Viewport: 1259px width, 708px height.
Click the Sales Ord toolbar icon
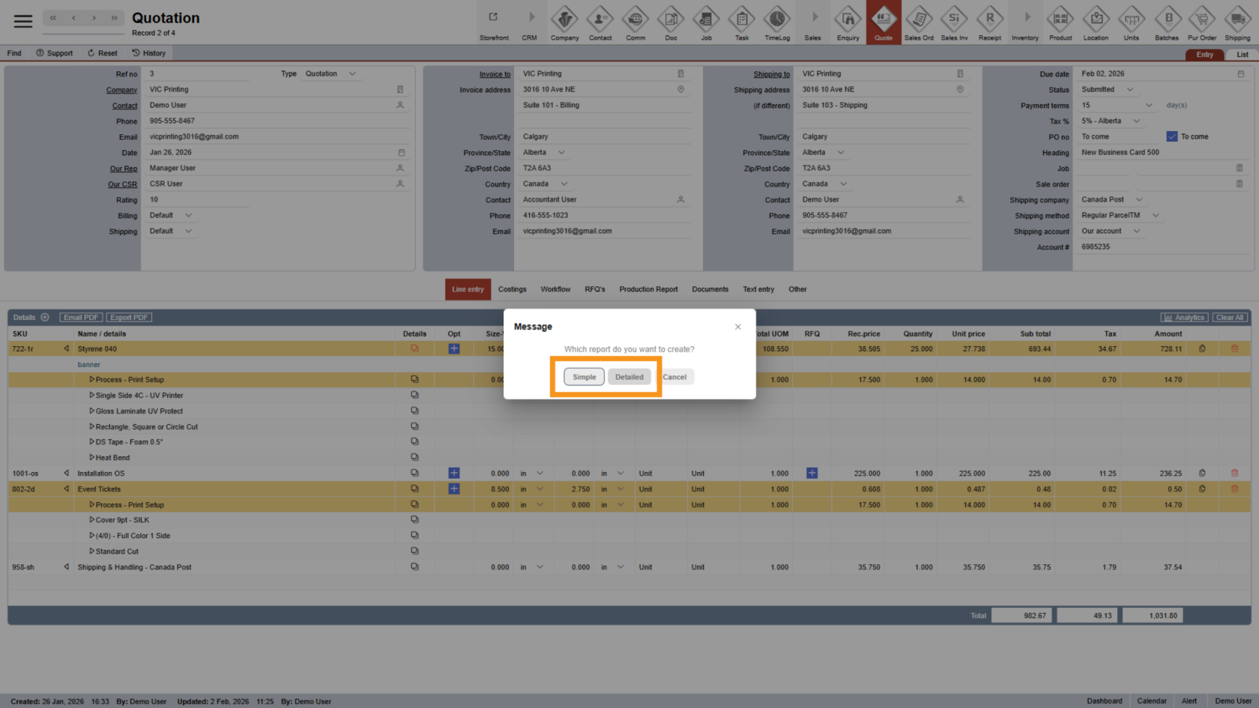[918, 22]
